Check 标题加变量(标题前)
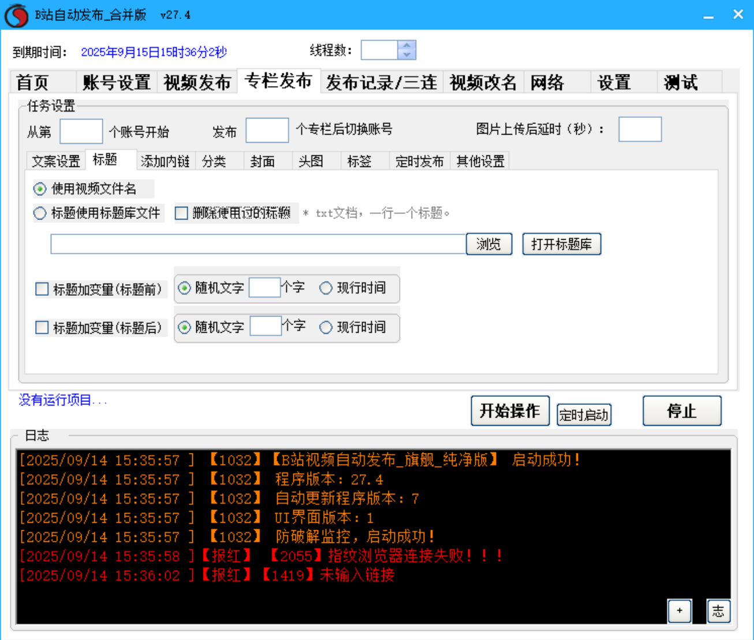754x640 pixels. click(41, 289)
